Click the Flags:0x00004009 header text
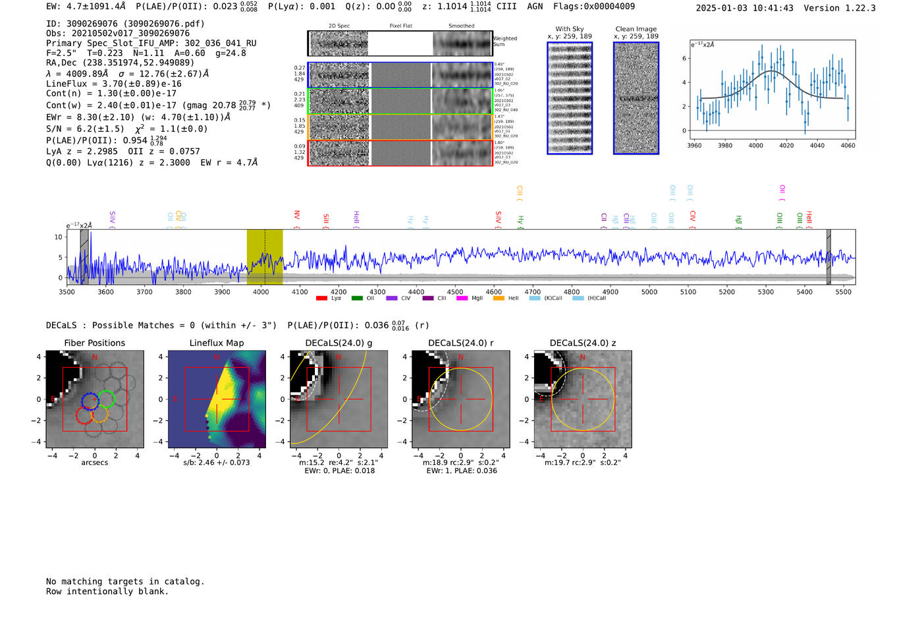The image size is (922, 627). (594, 7)
